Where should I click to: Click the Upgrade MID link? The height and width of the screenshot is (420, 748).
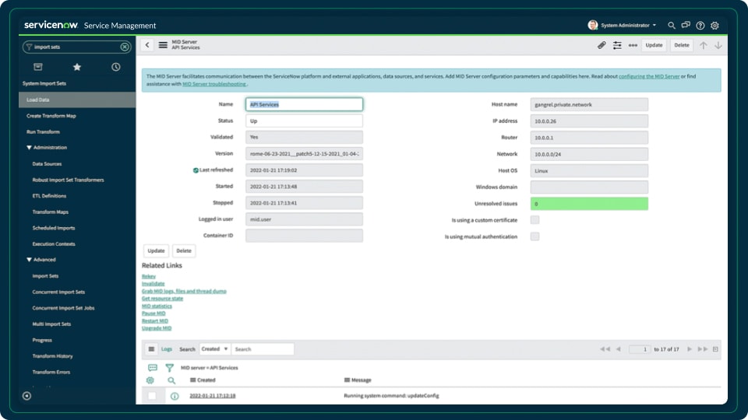point(157,328)
